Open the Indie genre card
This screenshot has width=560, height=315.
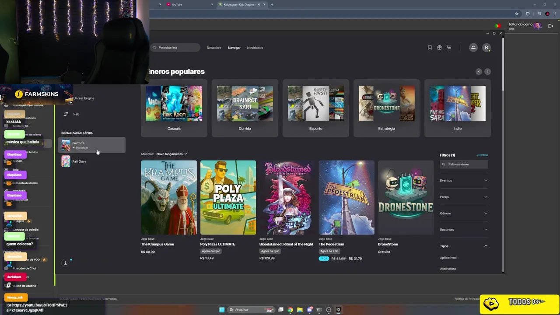click(x=458, y=108)
